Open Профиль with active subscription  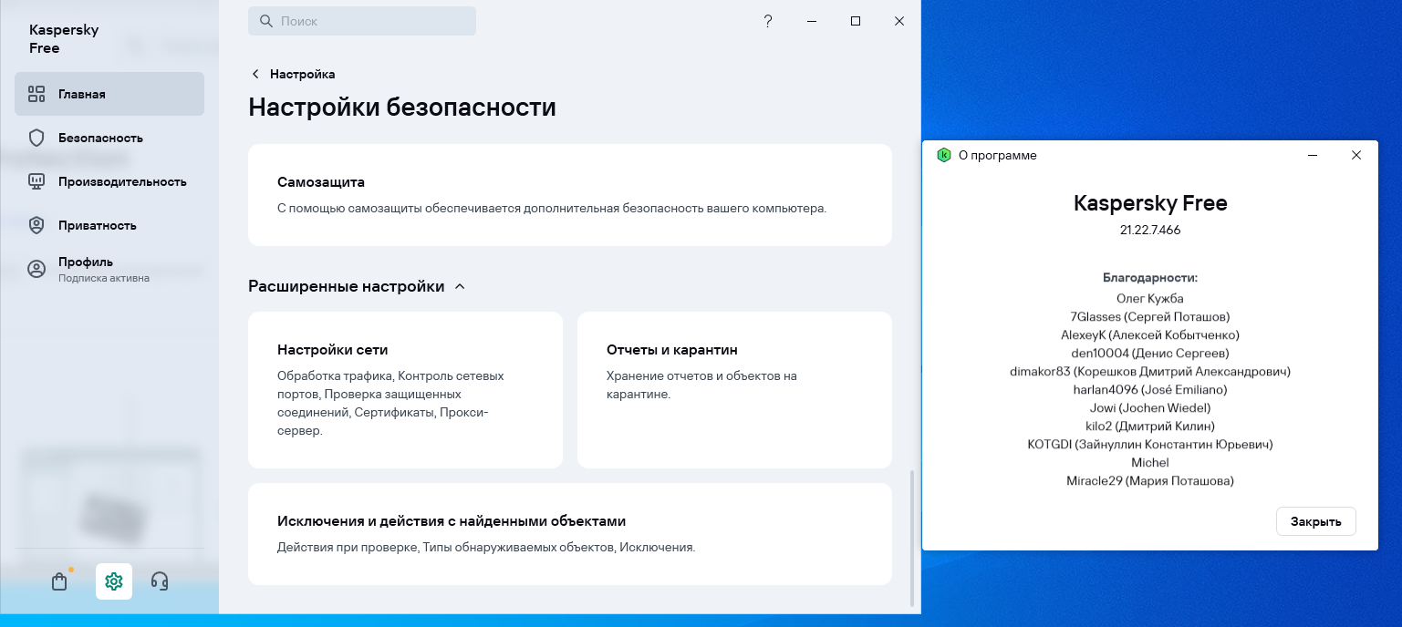(109, 269)
